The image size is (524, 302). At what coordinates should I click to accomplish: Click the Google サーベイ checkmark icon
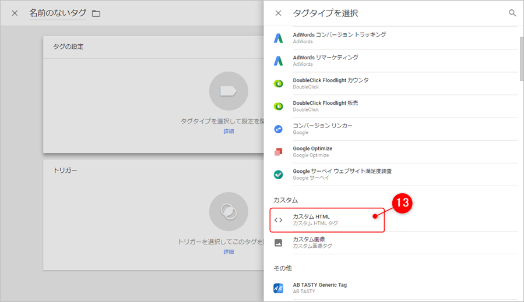[279, 175]
